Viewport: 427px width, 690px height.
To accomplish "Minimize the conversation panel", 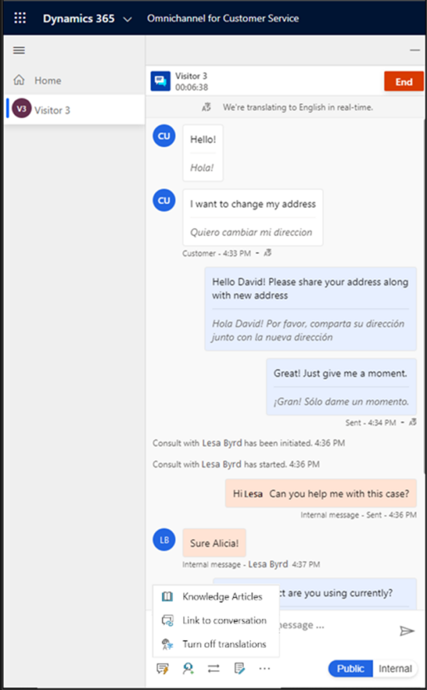I will click(415, 50).
